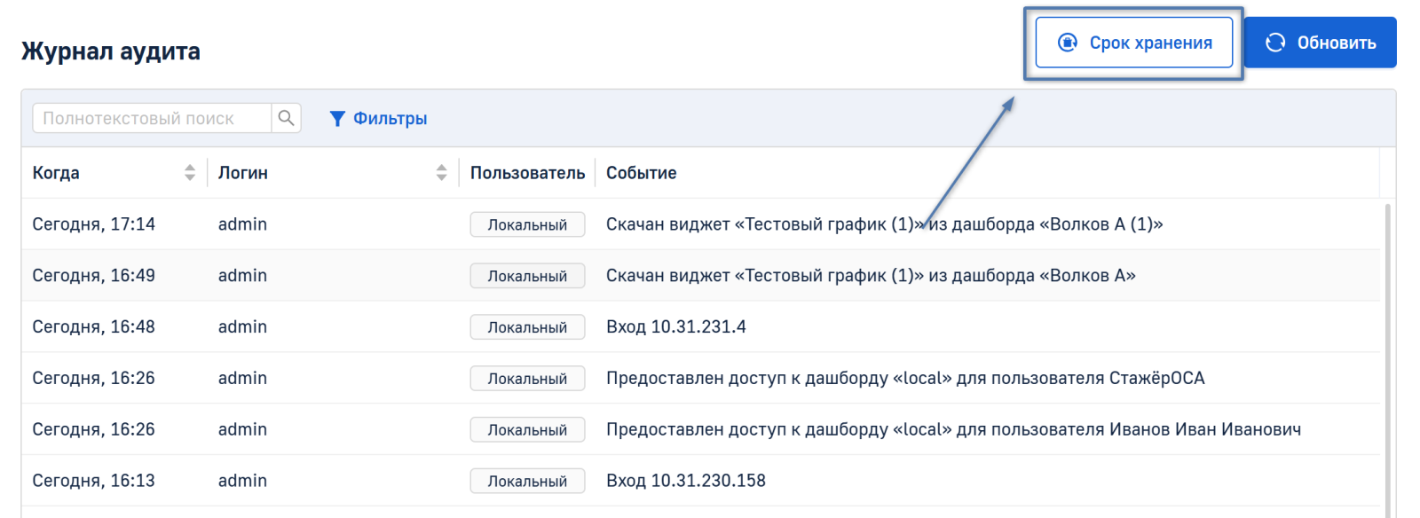Select the Сегодня, 16:49 timestamp
This screenshot has height=518, width=1420.
93,276
